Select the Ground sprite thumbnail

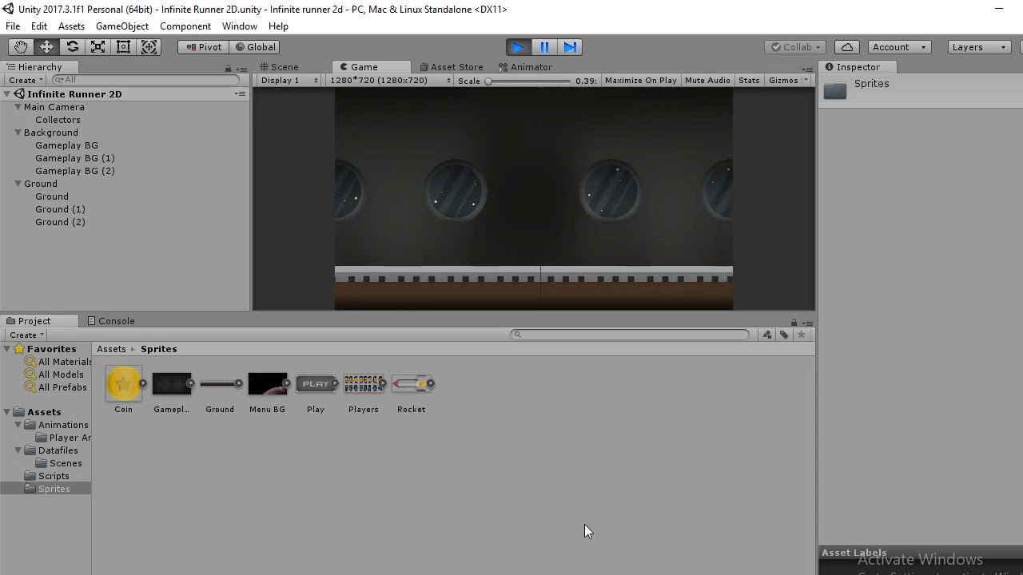pos(219,384)
